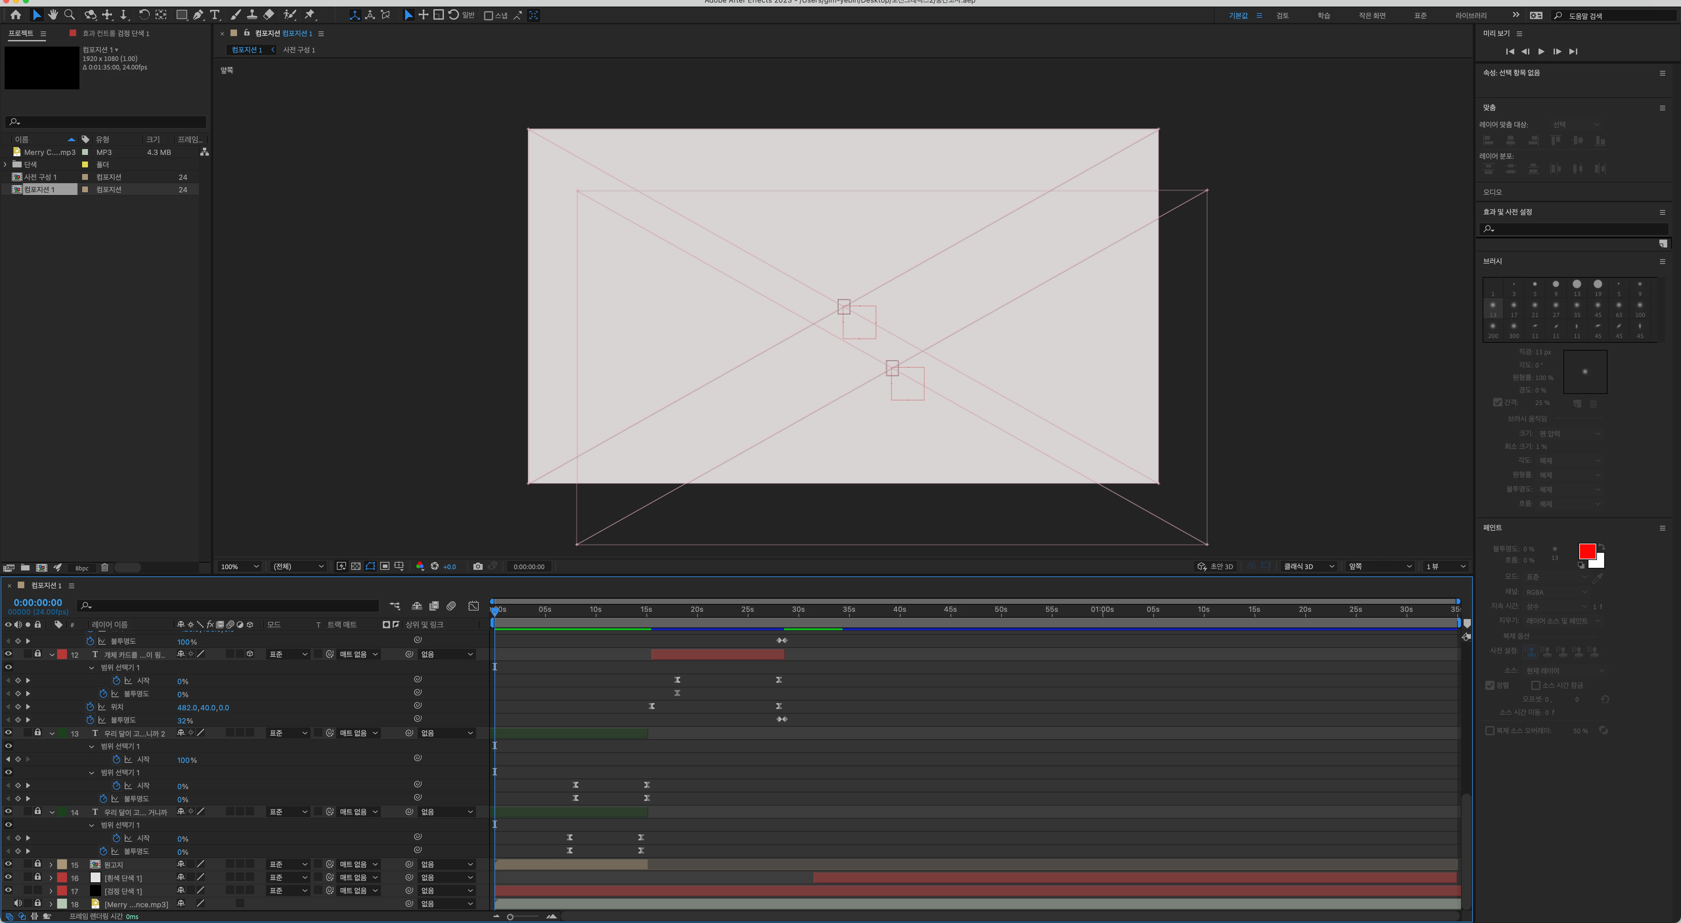
Task: Enable the snapping checkbox in toolbar
Action: click(x=488, y=15)
